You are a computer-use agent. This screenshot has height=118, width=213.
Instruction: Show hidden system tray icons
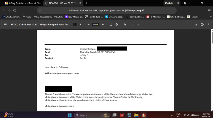point(172,115)
